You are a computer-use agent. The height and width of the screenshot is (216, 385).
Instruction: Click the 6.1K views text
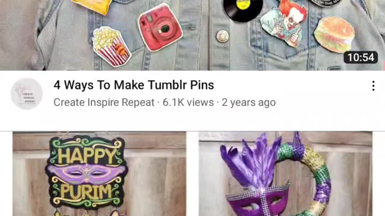click(188, 103)
